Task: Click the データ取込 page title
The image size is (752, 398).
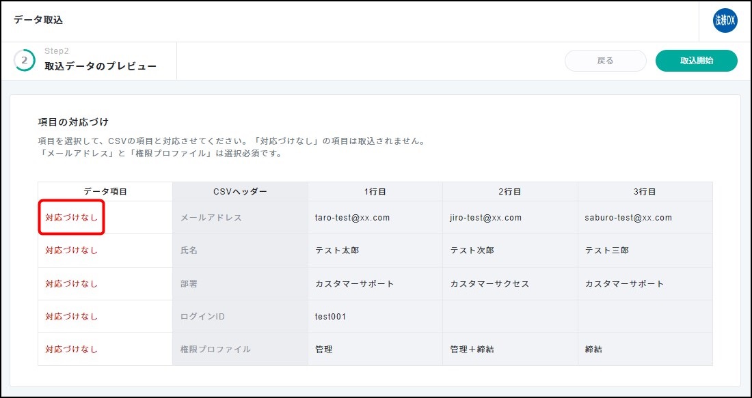Action: (x=38, y=20)
